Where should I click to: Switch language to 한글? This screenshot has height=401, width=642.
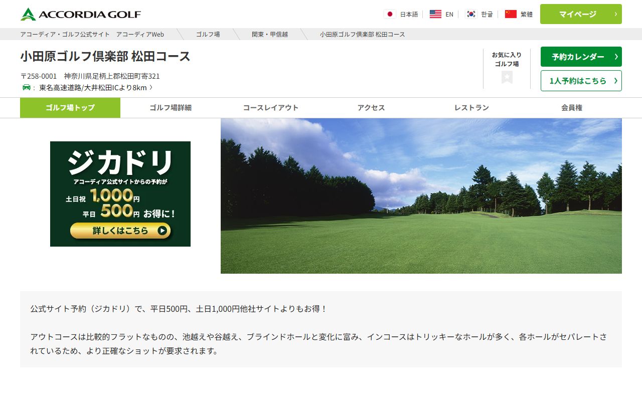click(487, 14)
